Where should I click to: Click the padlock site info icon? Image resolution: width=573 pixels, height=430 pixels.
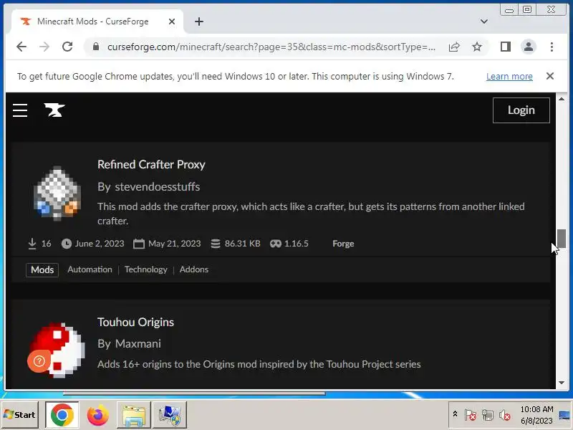pyautogui.click(x=96, y=47)
